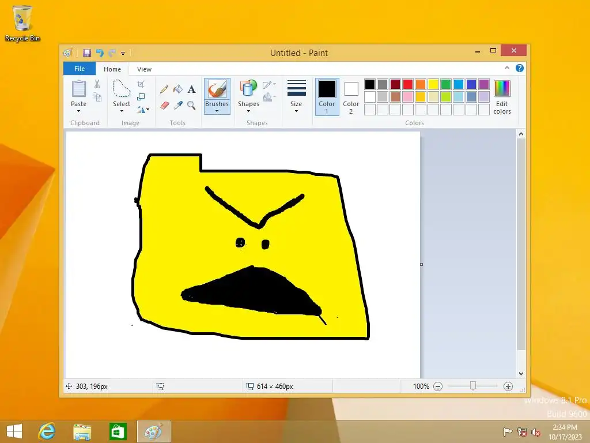Image resolution: width=590 pixels, height=443 pixels.
Task: Pick the pink color swatch
Action: [x=408, y=97]
